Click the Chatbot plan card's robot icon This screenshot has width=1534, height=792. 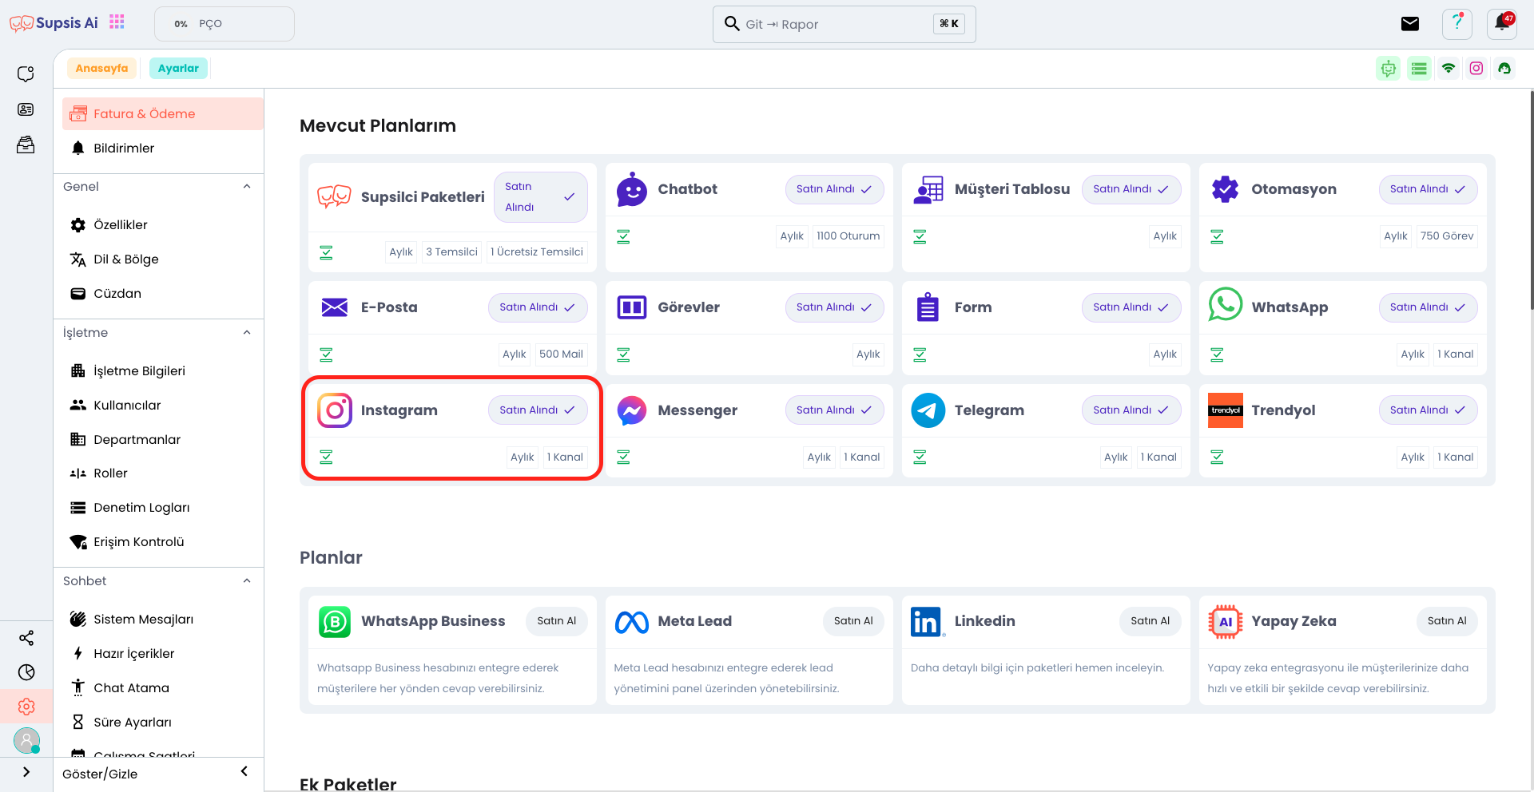point(632,190)
